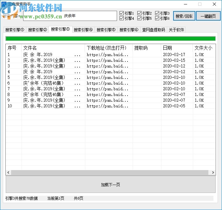The height and width of the screenshot is (210, 222).
Task: Open the 搜索引擎⑤ tab
Action: click(x=106, y=30)
